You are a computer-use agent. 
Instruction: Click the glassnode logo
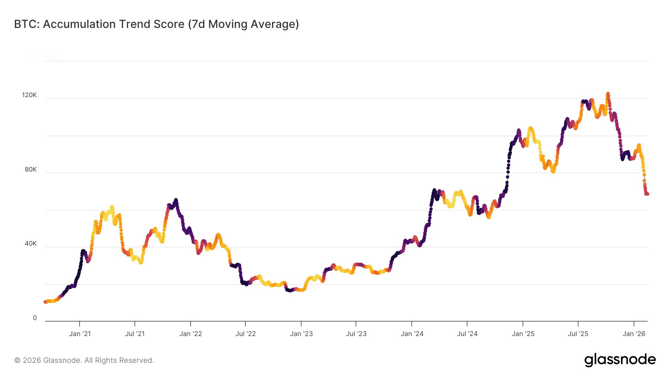coord(620,360)
